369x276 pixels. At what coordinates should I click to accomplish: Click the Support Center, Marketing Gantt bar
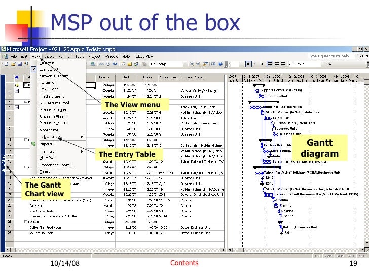(x=257, y=90)
